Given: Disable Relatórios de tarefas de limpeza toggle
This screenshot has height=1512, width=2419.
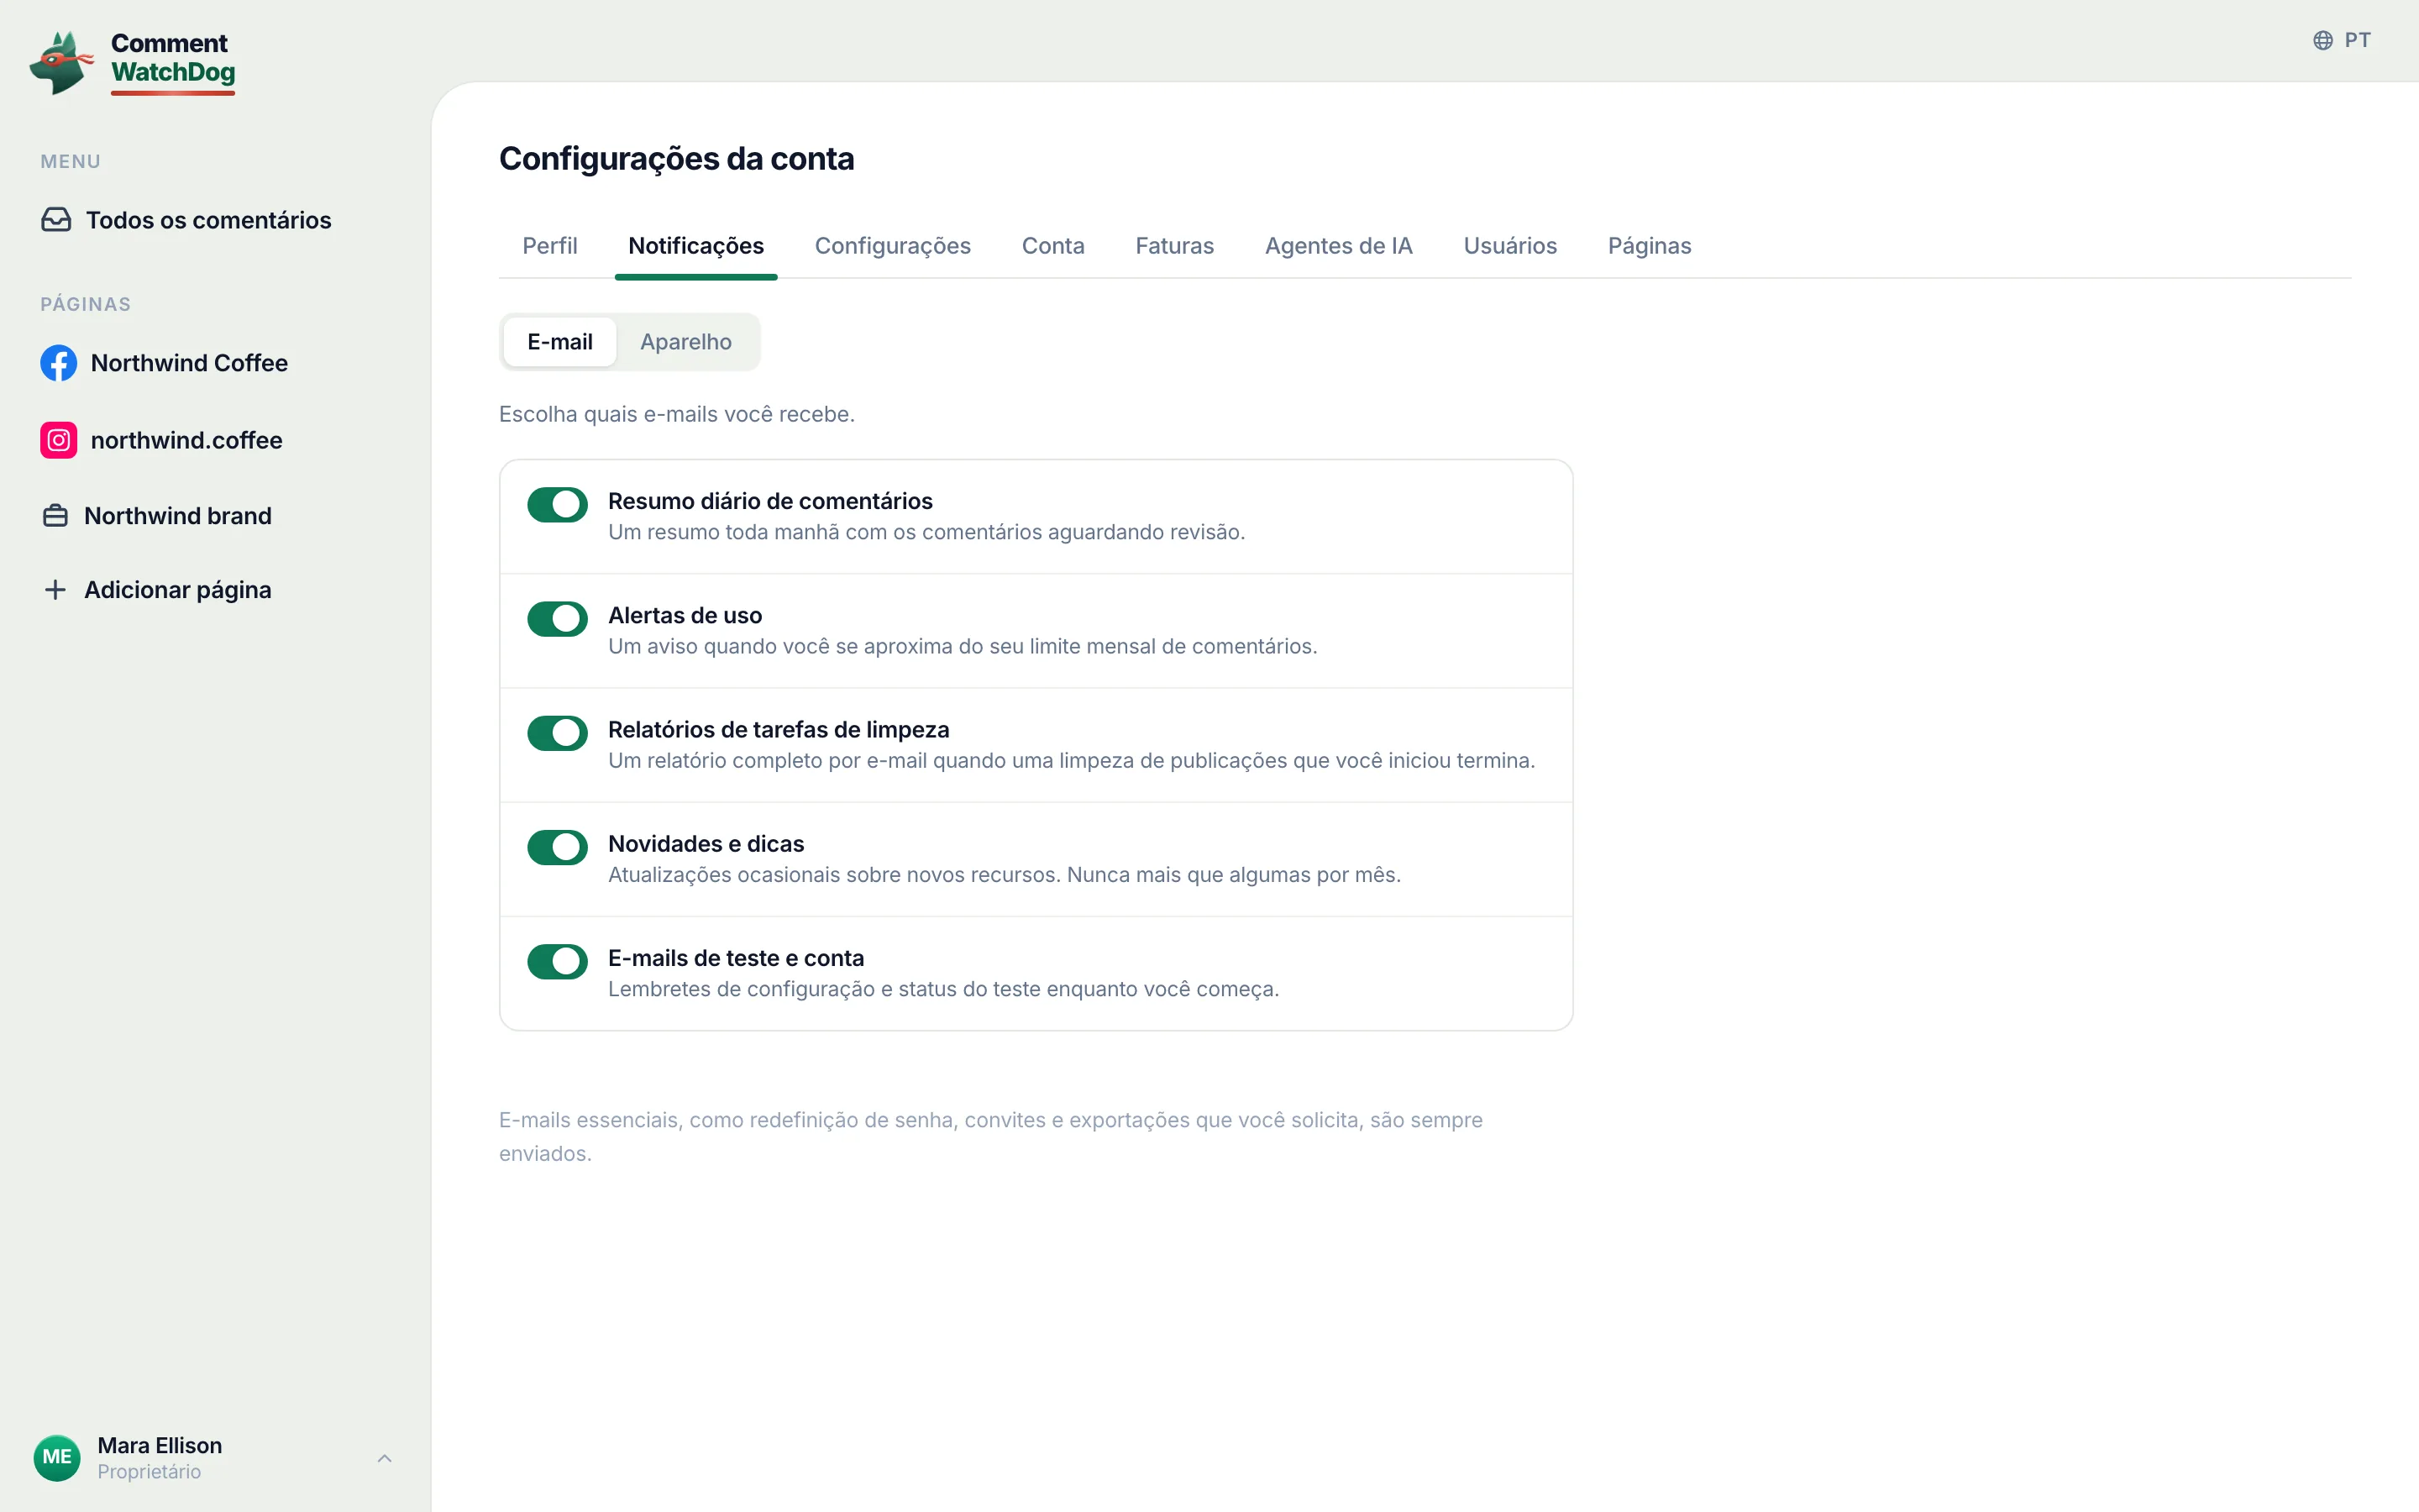Looking at the screenshot, I should [x=558, y=733].
